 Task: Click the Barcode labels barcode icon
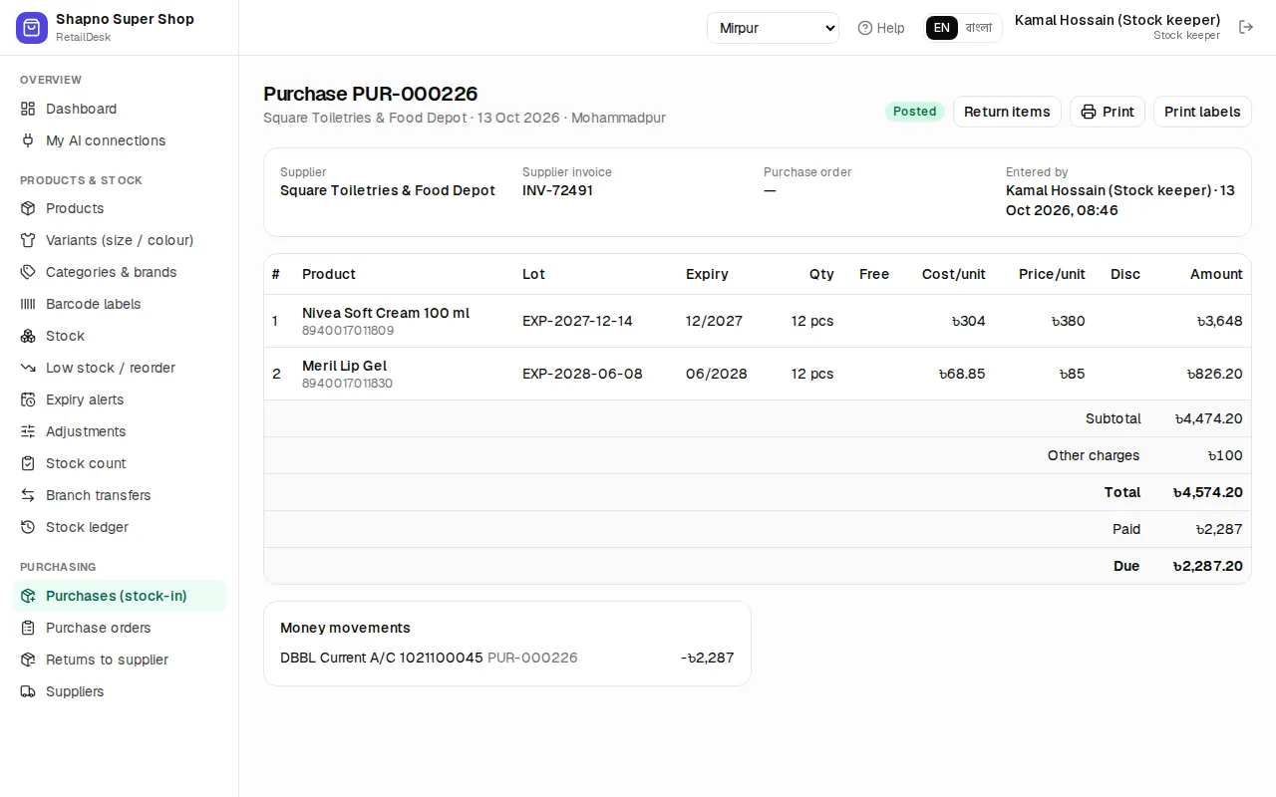(28, 304)
